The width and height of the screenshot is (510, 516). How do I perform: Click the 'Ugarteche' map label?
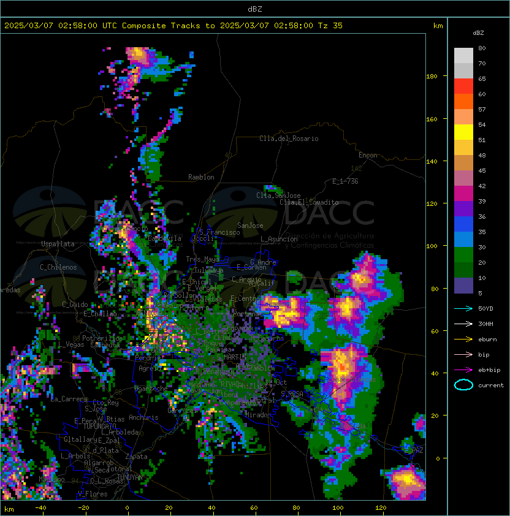click(151, 389)
